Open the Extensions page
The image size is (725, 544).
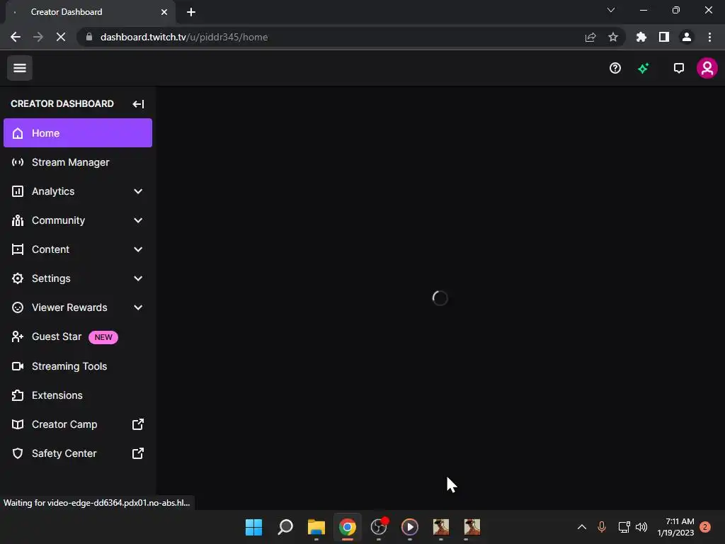point(78,395)
